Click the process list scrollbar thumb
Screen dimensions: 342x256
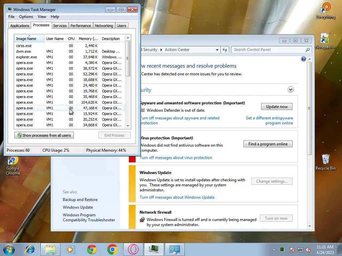[x=128, y=58]
